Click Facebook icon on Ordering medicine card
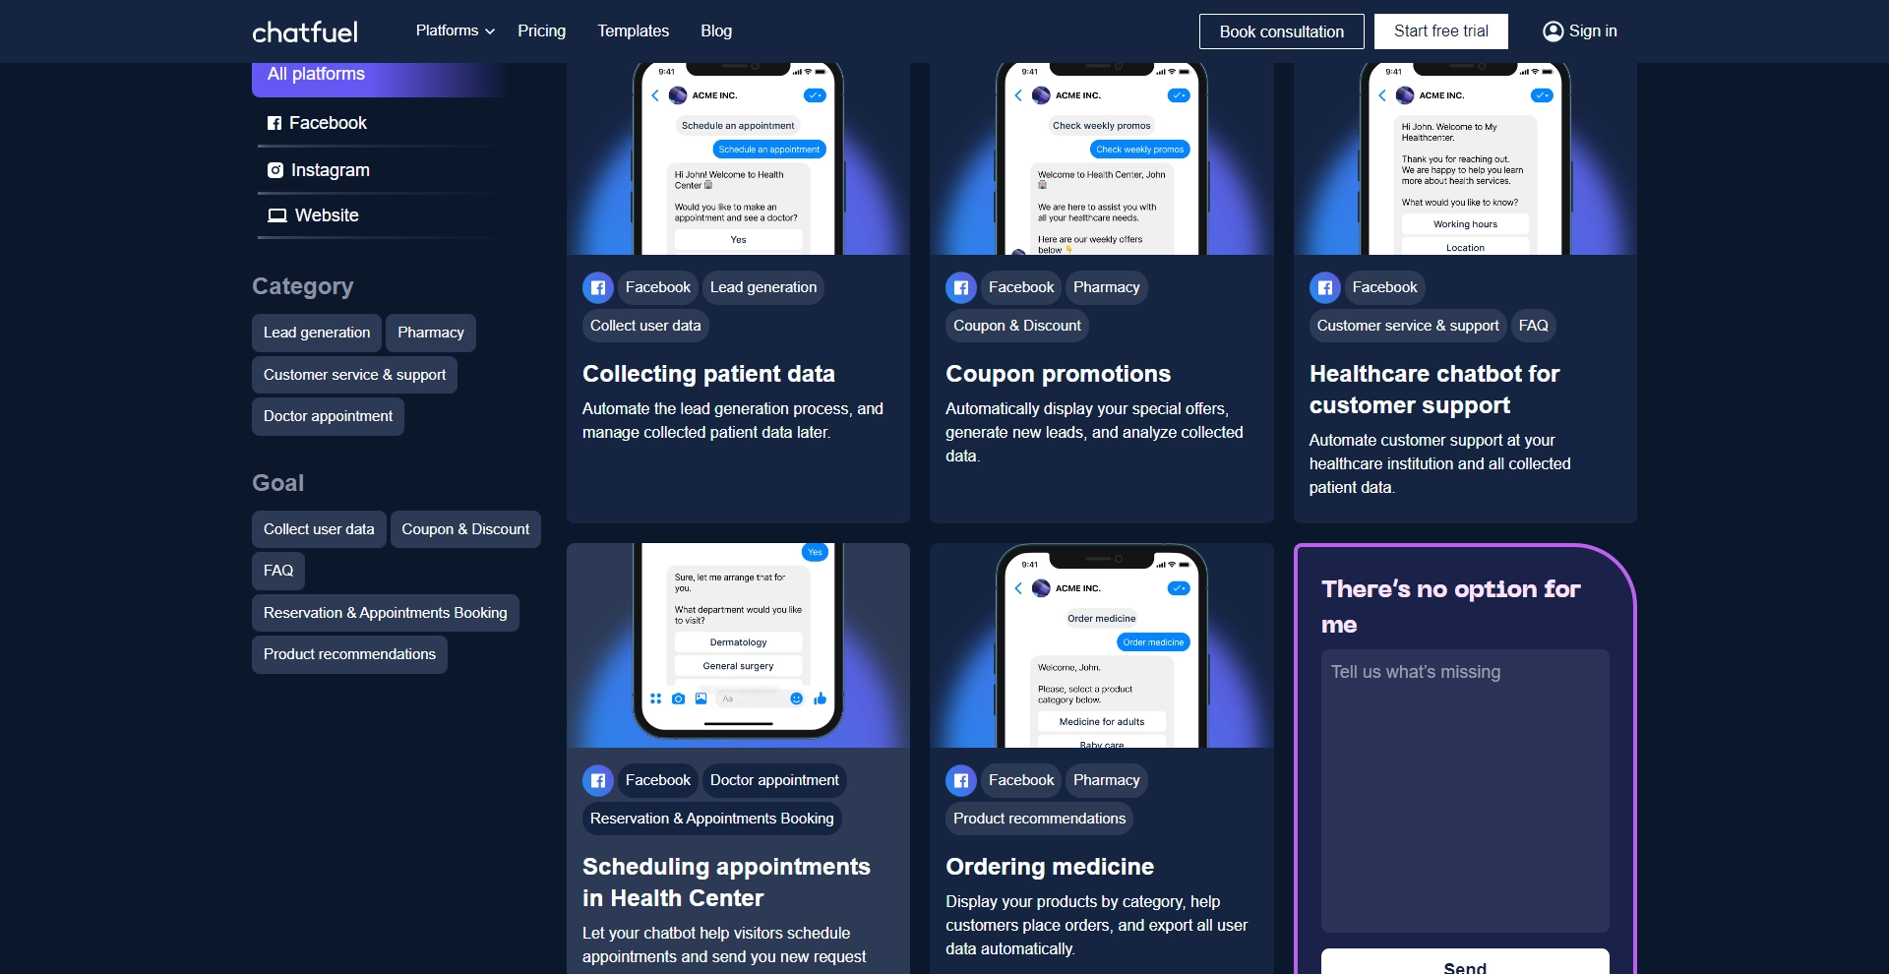 click(961, 780)
